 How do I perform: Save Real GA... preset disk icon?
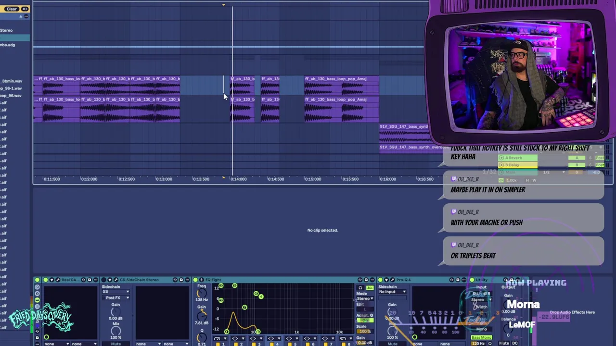(90, 280)
